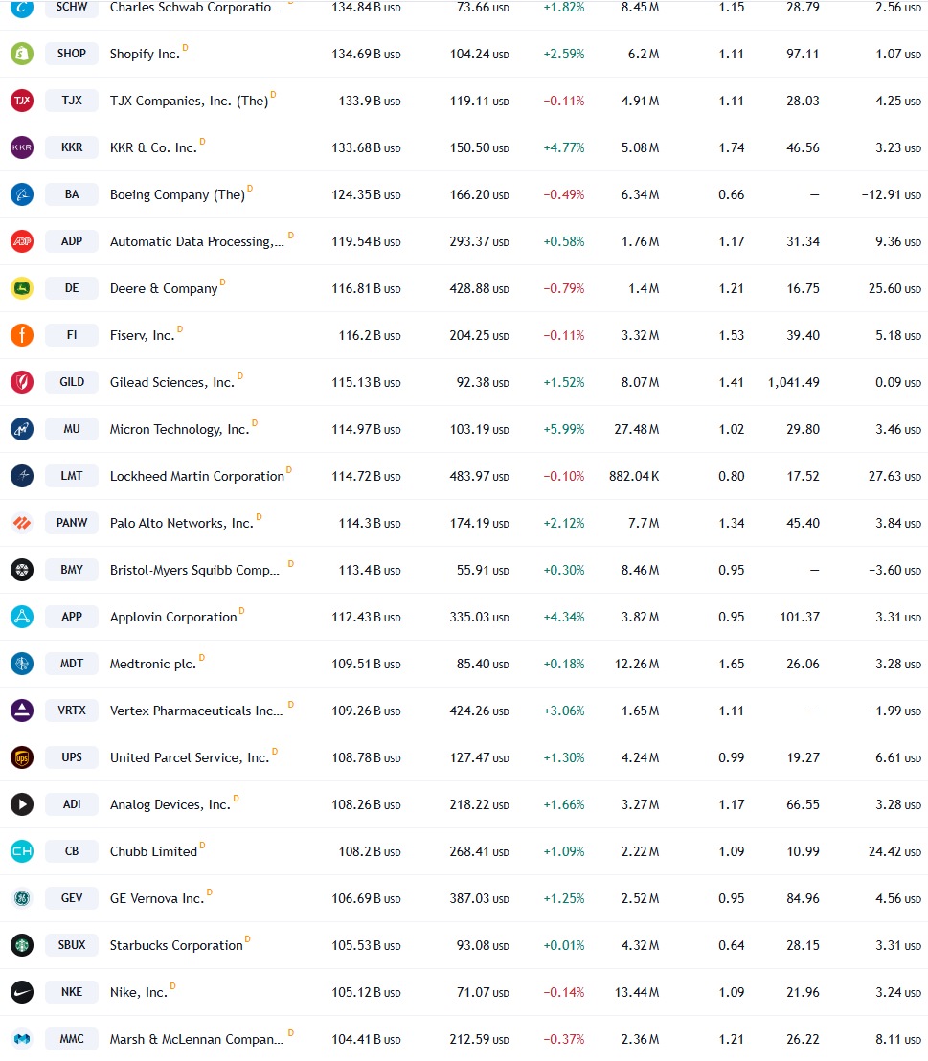The image size is (928, 1061).
Task: Open United Parcel Service, Inc. link
Action: click(x=190, y=757)
